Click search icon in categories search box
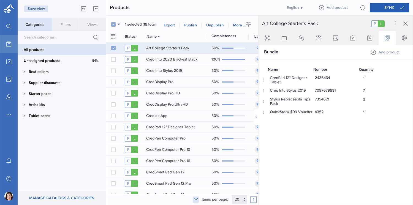 [x=96, y=37]
